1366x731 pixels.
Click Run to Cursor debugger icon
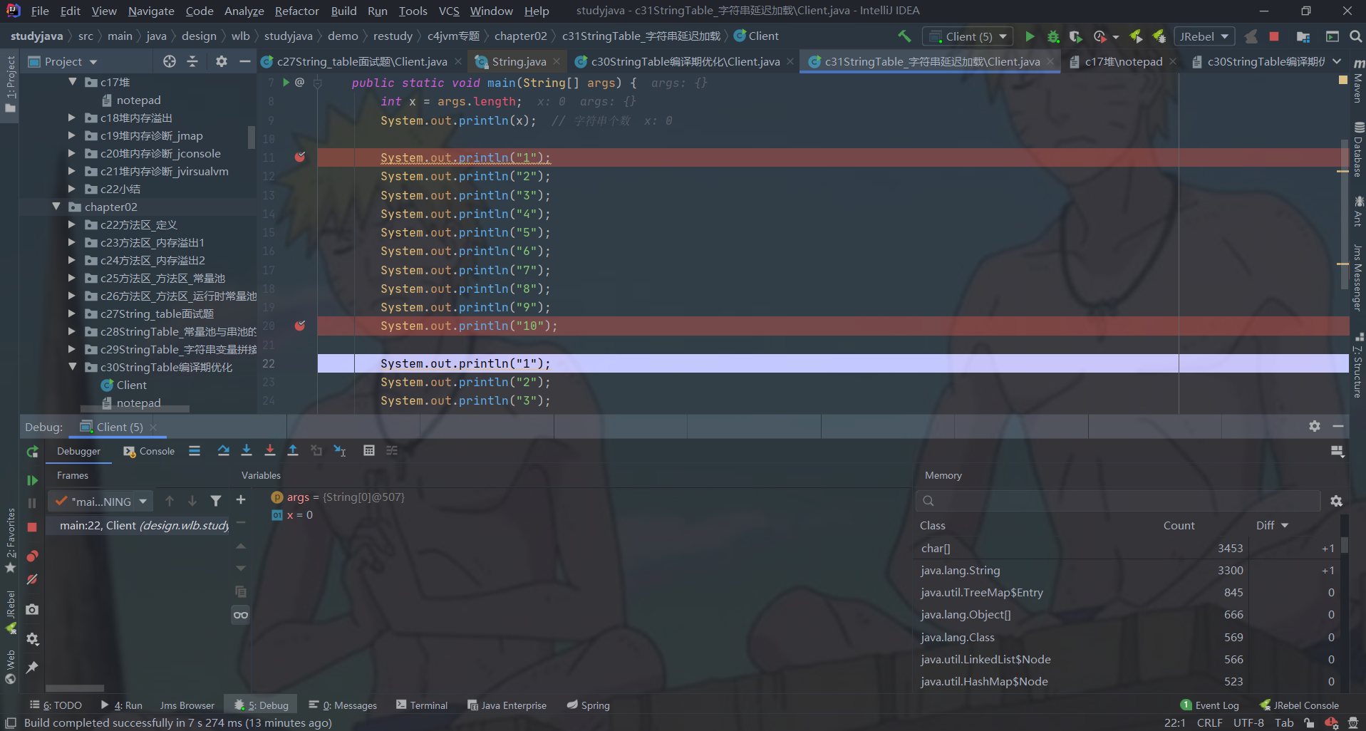(340, 450)
